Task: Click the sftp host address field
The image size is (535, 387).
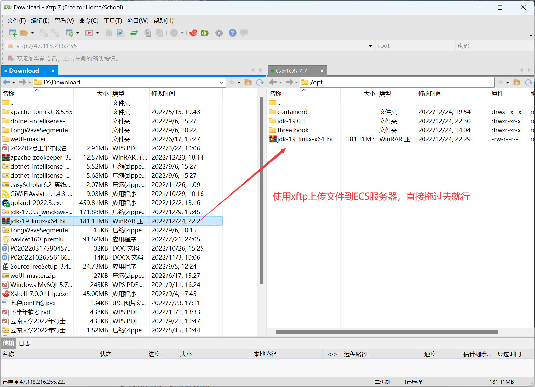Action: click(190, 46)
